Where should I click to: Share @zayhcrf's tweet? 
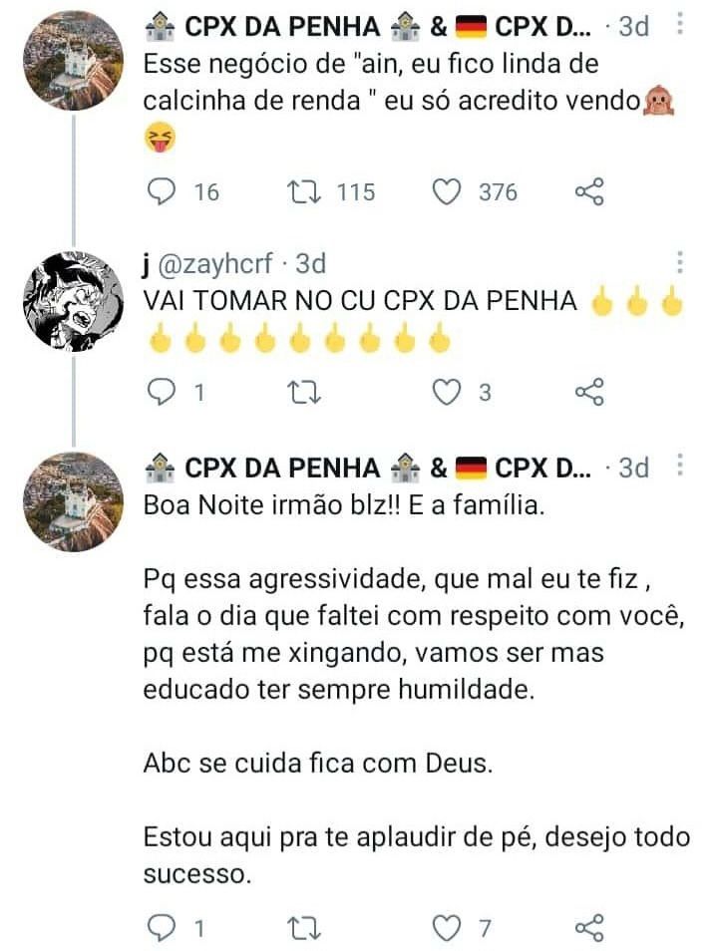(x=589, y=392)
